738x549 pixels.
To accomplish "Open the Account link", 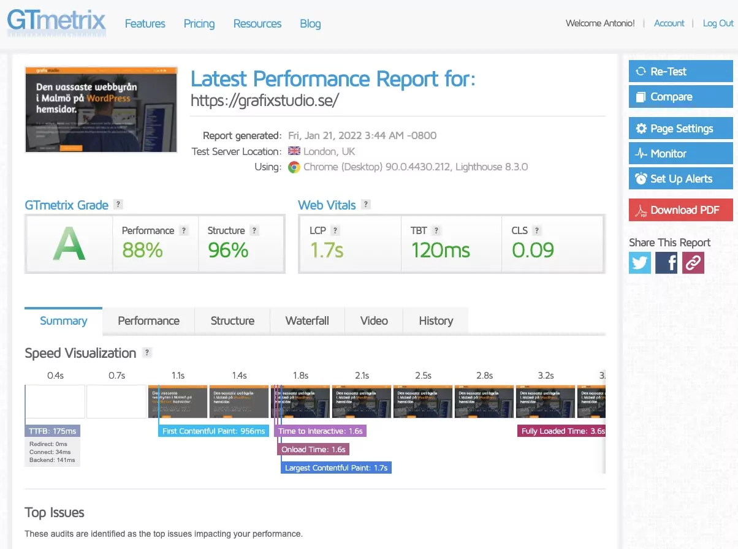I will [669, 23].
